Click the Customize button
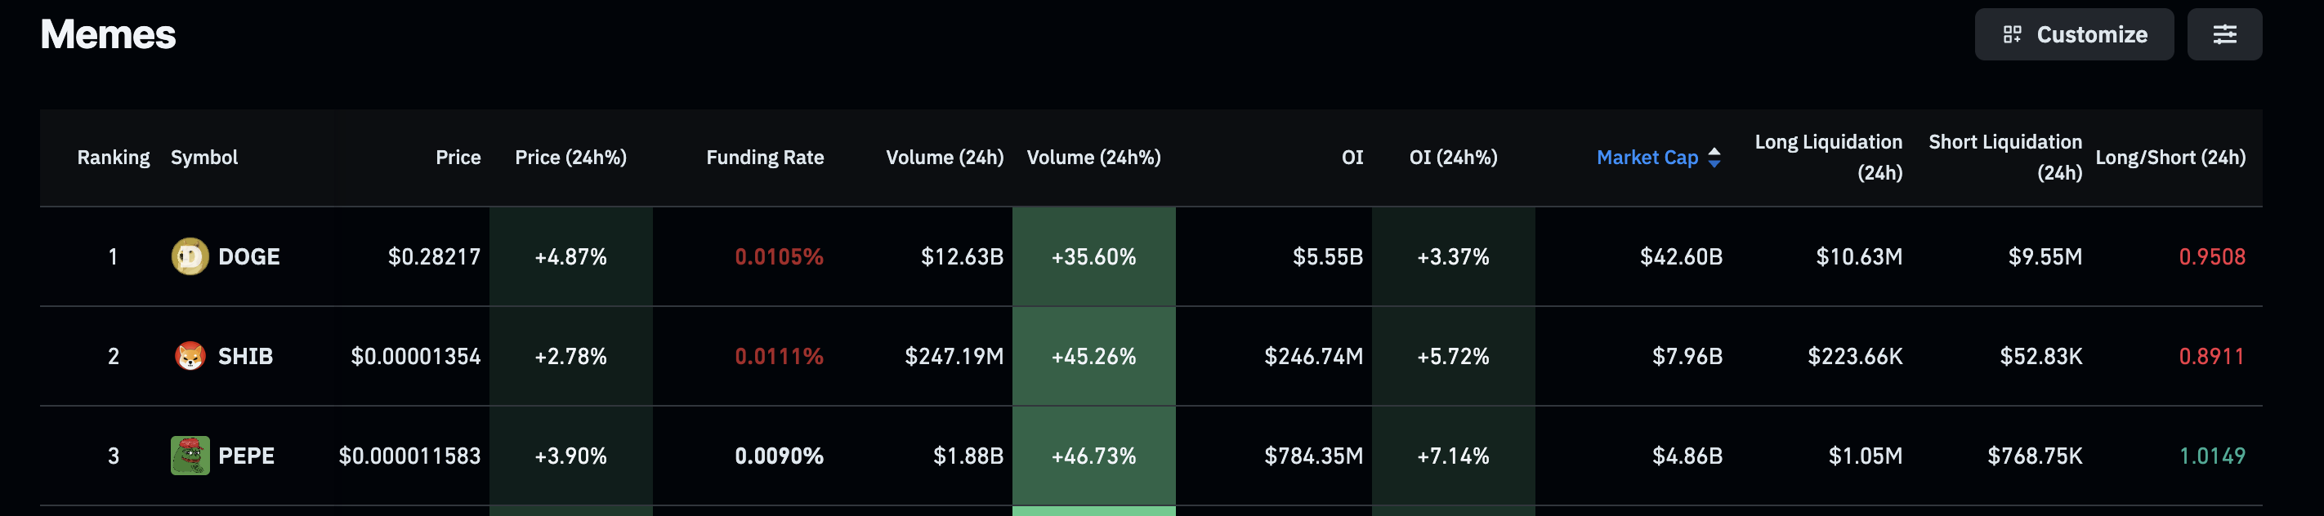 pyautogui.click(x=2073, y=34)
